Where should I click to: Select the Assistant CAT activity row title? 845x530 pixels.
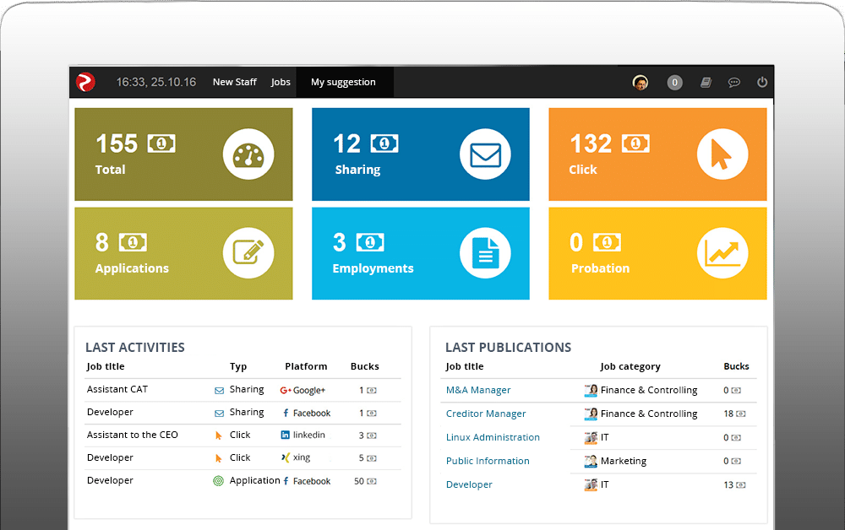(x=117, y=389)
